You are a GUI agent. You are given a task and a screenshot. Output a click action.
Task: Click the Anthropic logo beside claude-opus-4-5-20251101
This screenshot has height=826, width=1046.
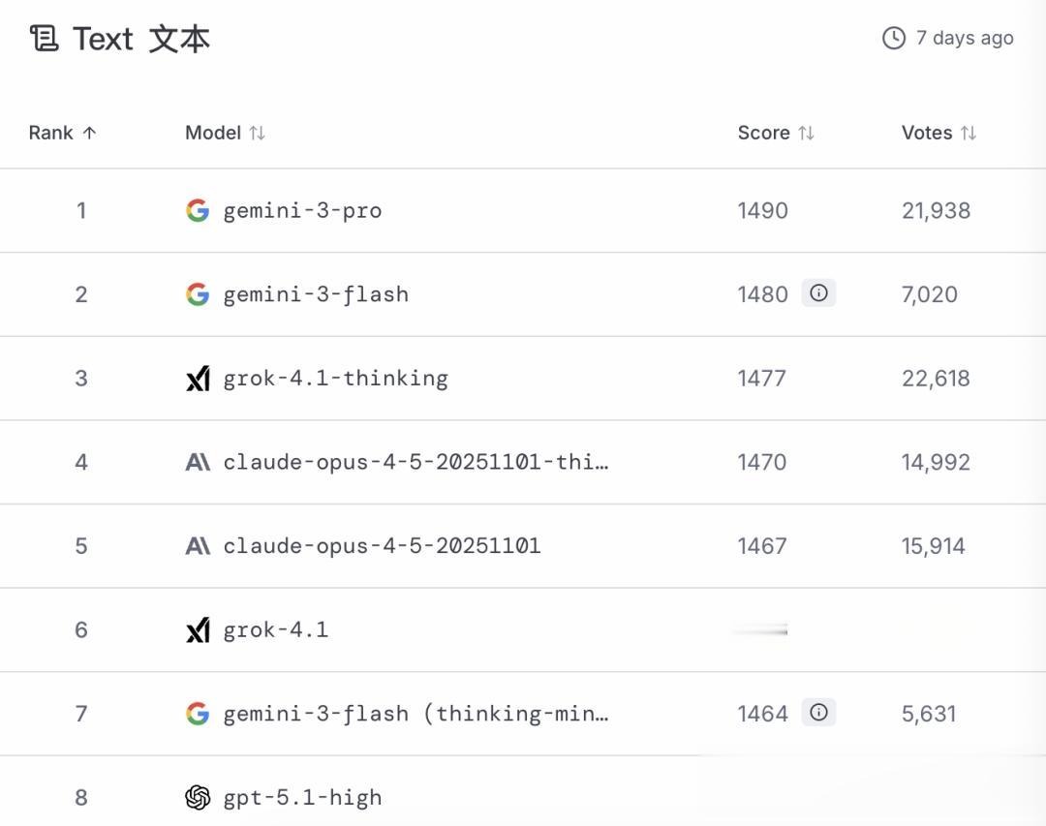point(198,546)
